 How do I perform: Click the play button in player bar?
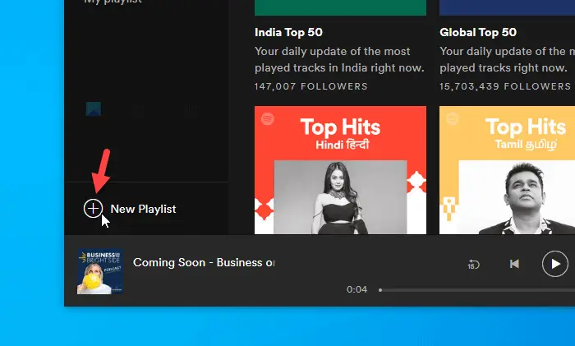pos(554,264)
